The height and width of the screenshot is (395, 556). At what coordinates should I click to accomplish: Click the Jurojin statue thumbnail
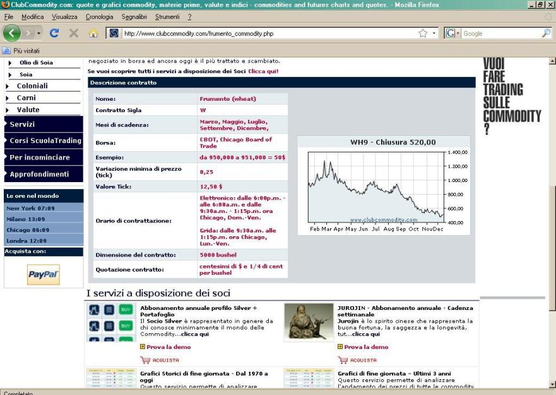(309, 322)
